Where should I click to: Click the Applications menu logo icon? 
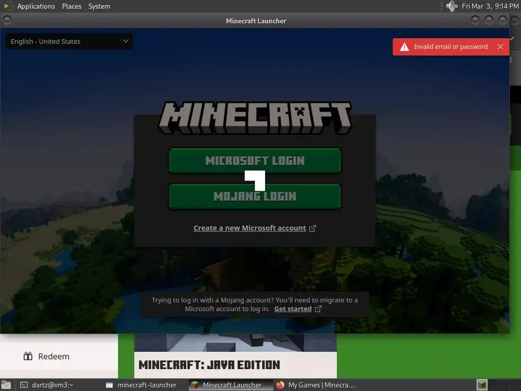(8, 6)
